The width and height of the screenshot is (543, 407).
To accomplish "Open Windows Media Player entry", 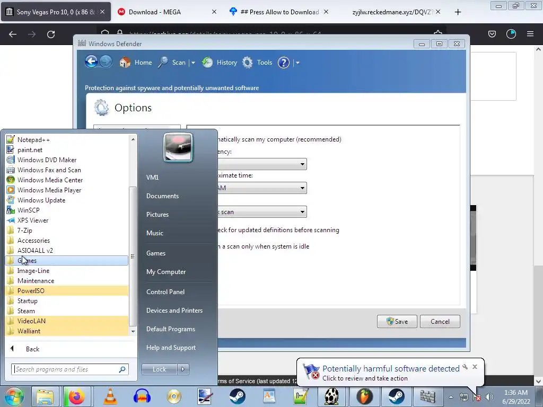I will pos(67,190).
